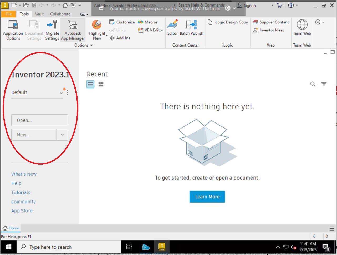Image resolution: width=337 pixels, height=255 pixels.
Task: Switch Recent view to grid thumbnails
Action: click(x=101, y=84)
